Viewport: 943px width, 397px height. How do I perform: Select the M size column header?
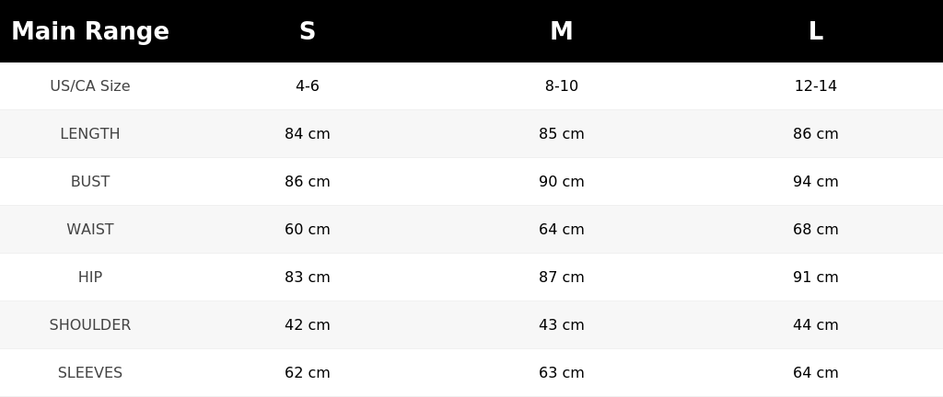561,31
